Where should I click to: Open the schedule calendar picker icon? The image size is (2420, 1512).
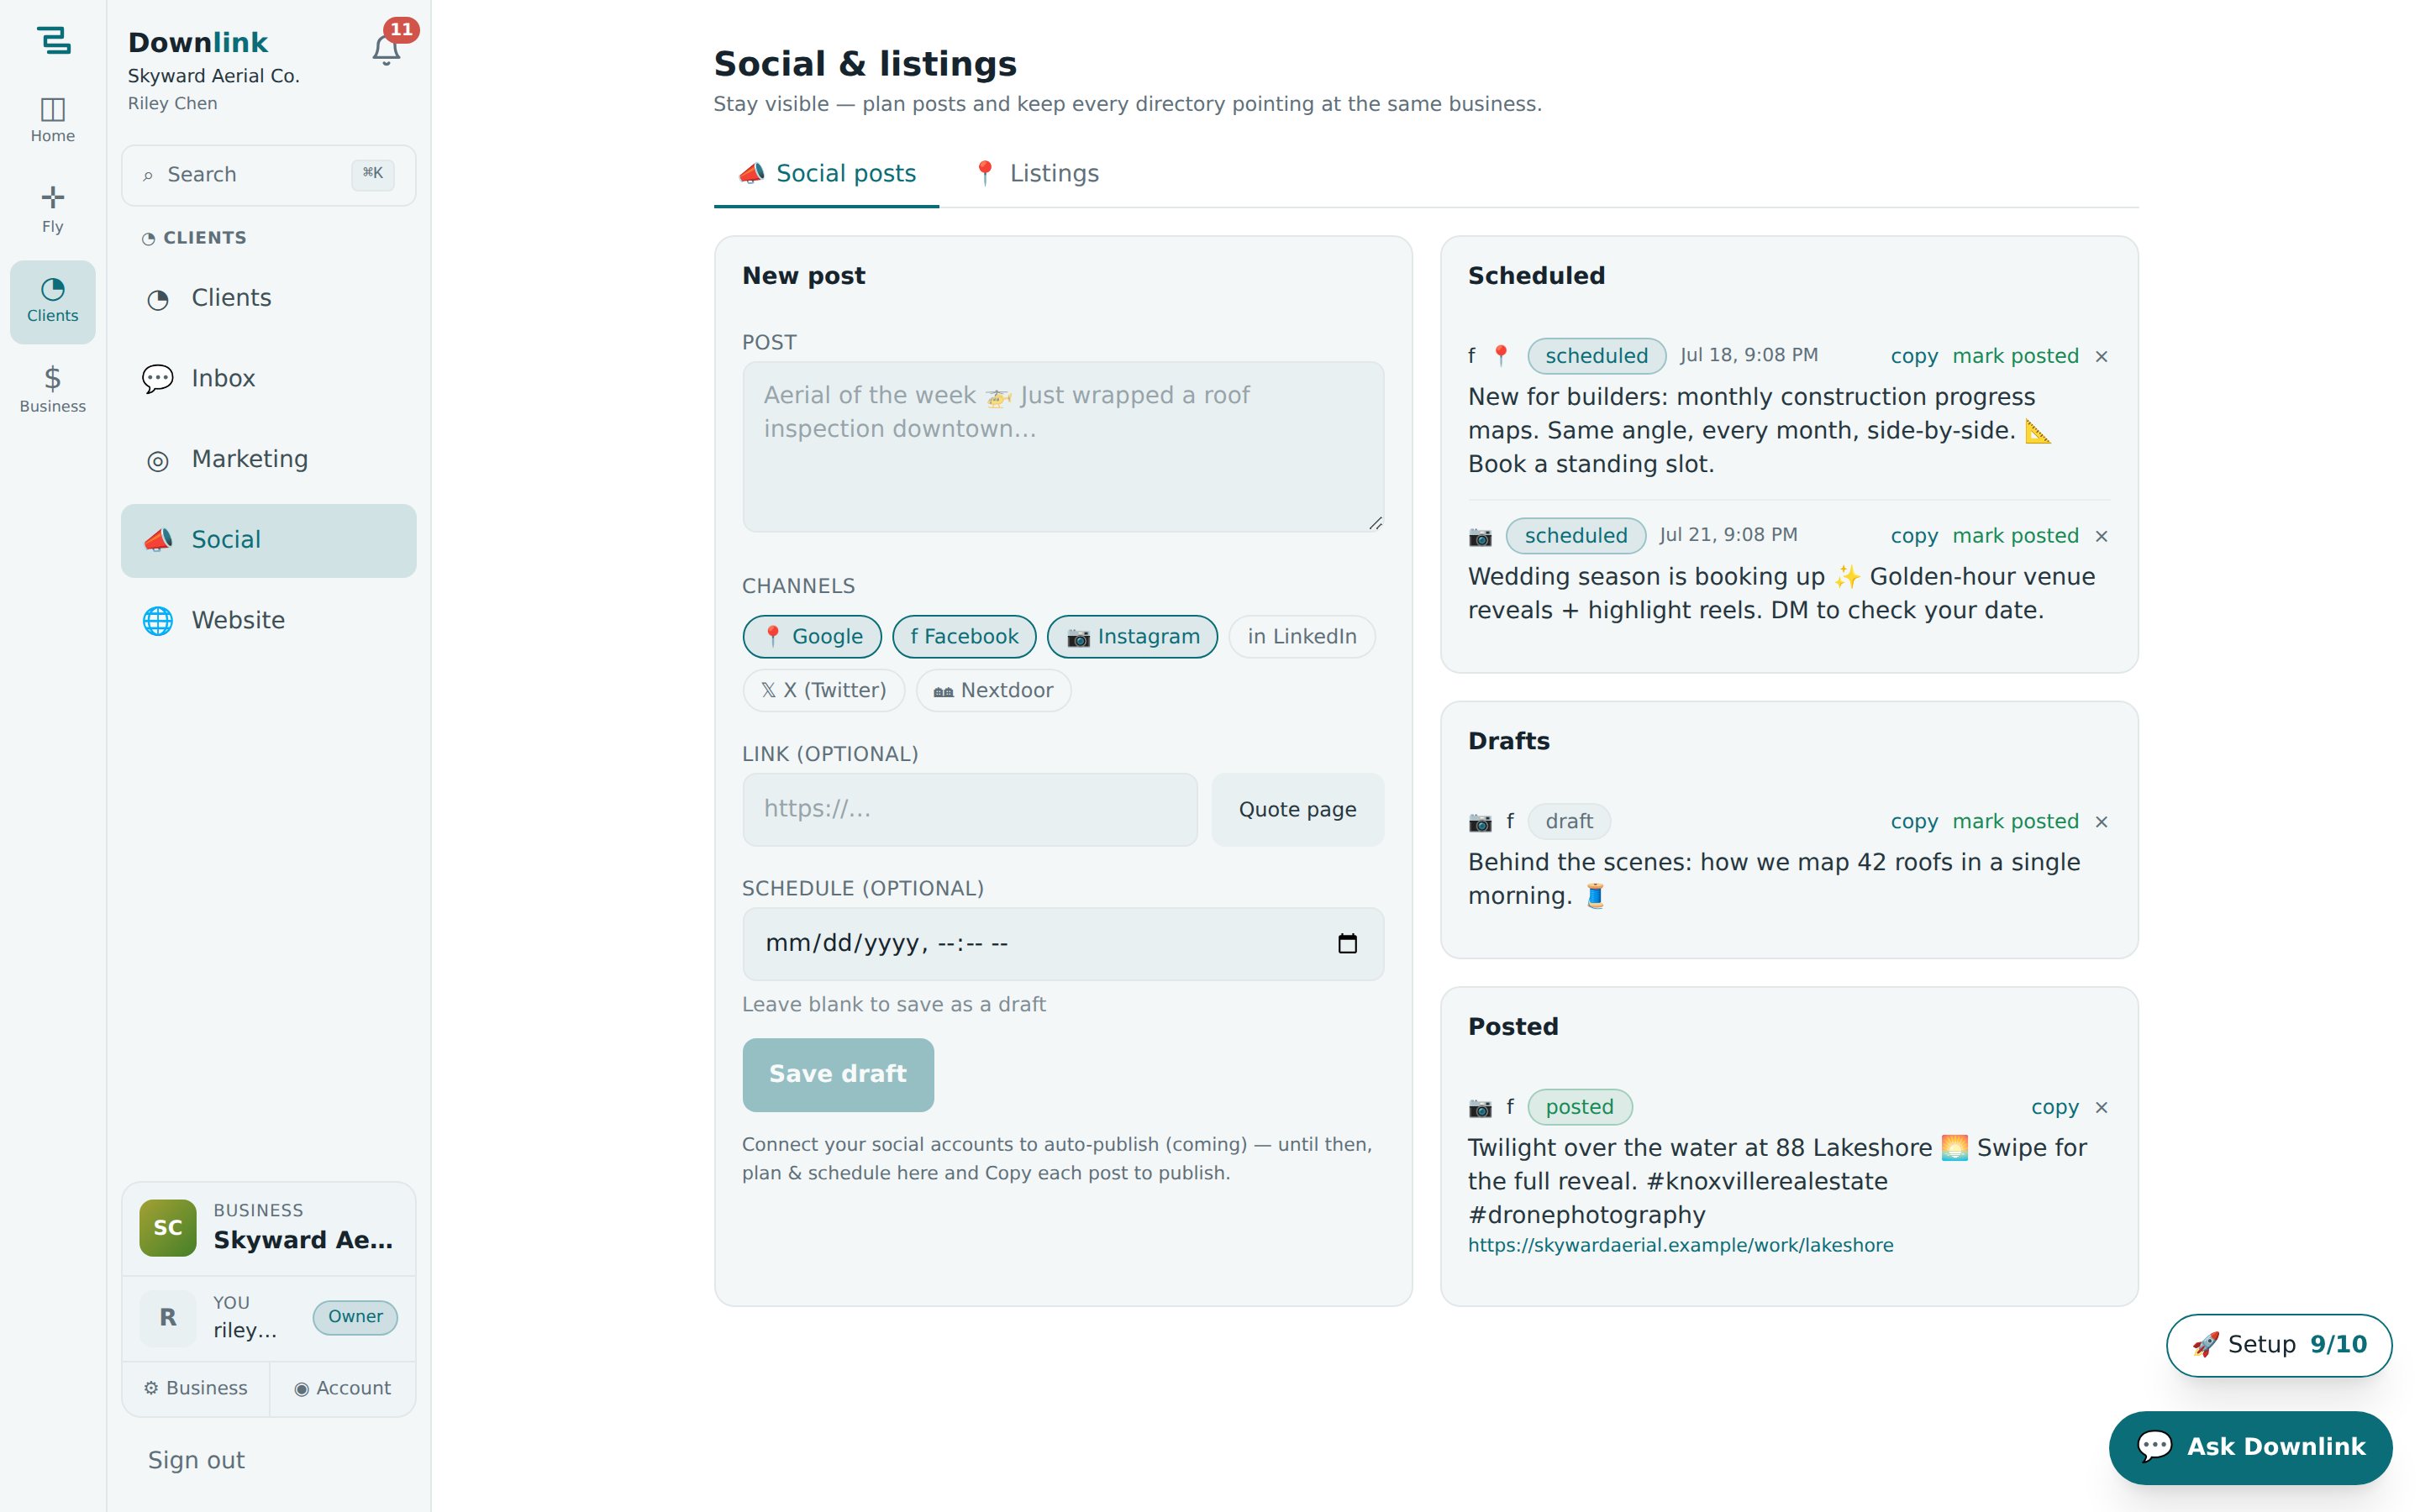pos(1347,944)
